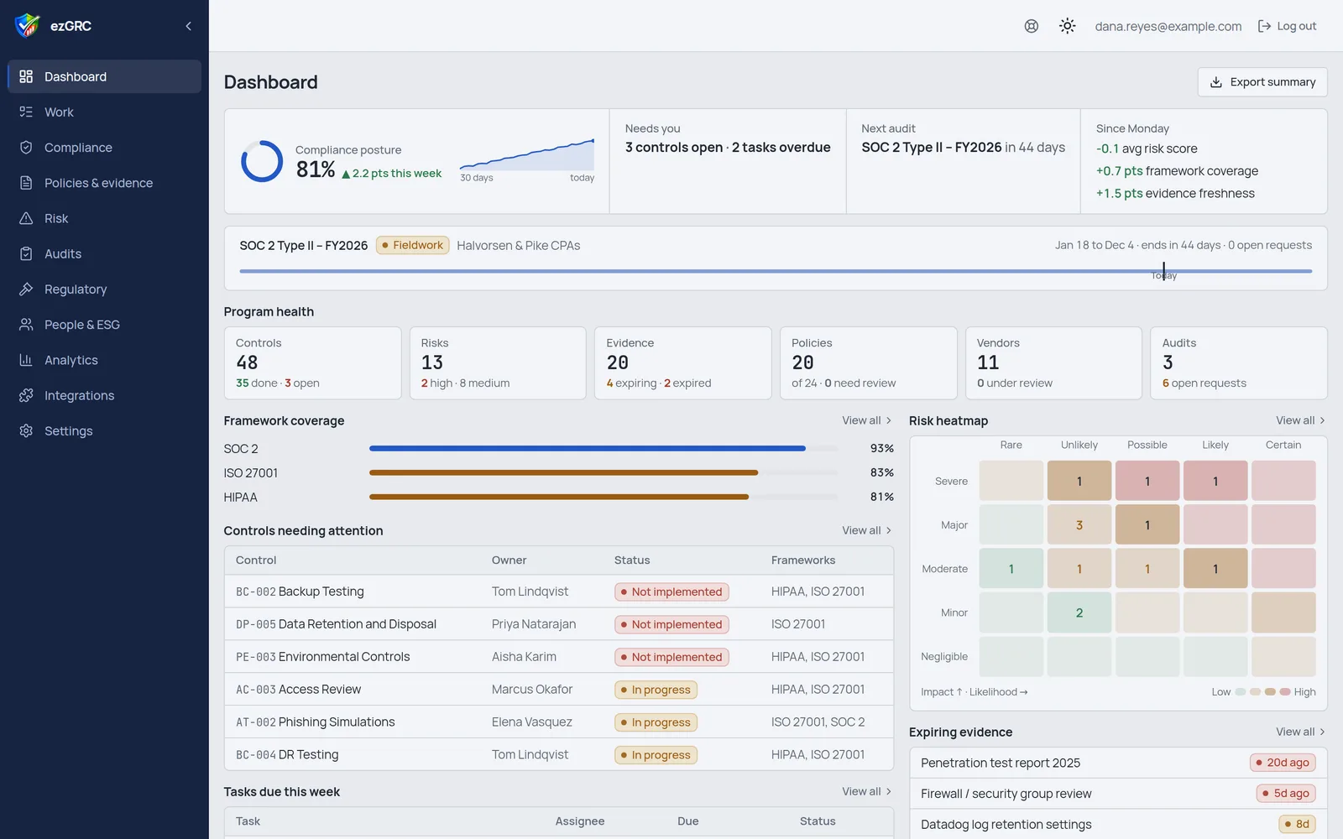Open BC-002 Backup Testing control
The image size is (1343, 839).
[x=559, y=591]
